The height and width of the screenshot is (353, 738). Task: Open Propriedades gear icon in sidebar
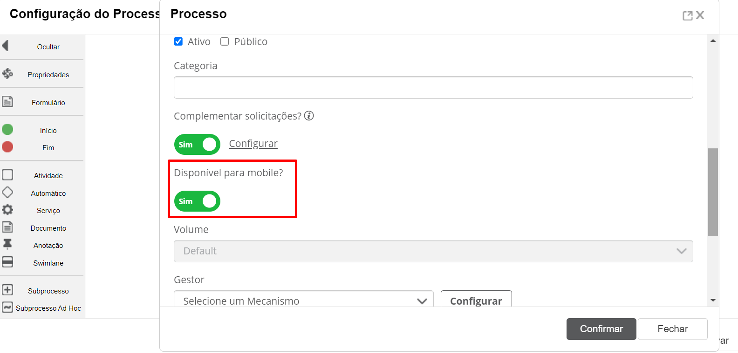7,73
